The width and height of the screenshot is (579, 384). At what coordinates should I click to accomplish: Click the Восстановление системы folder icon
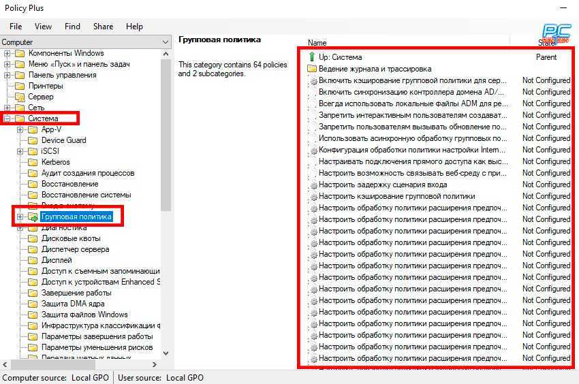[33, 195]
